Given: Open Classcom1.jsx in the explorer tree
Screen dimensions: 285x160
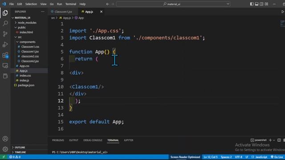Looking at the screenshot, I should [30, 52].
